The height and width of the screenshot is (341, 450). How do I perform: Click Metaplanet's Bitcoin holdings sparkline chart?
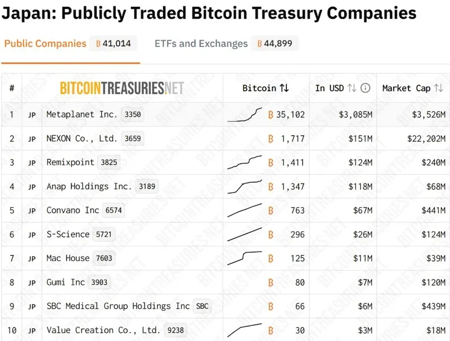click(x=245, y=114)
